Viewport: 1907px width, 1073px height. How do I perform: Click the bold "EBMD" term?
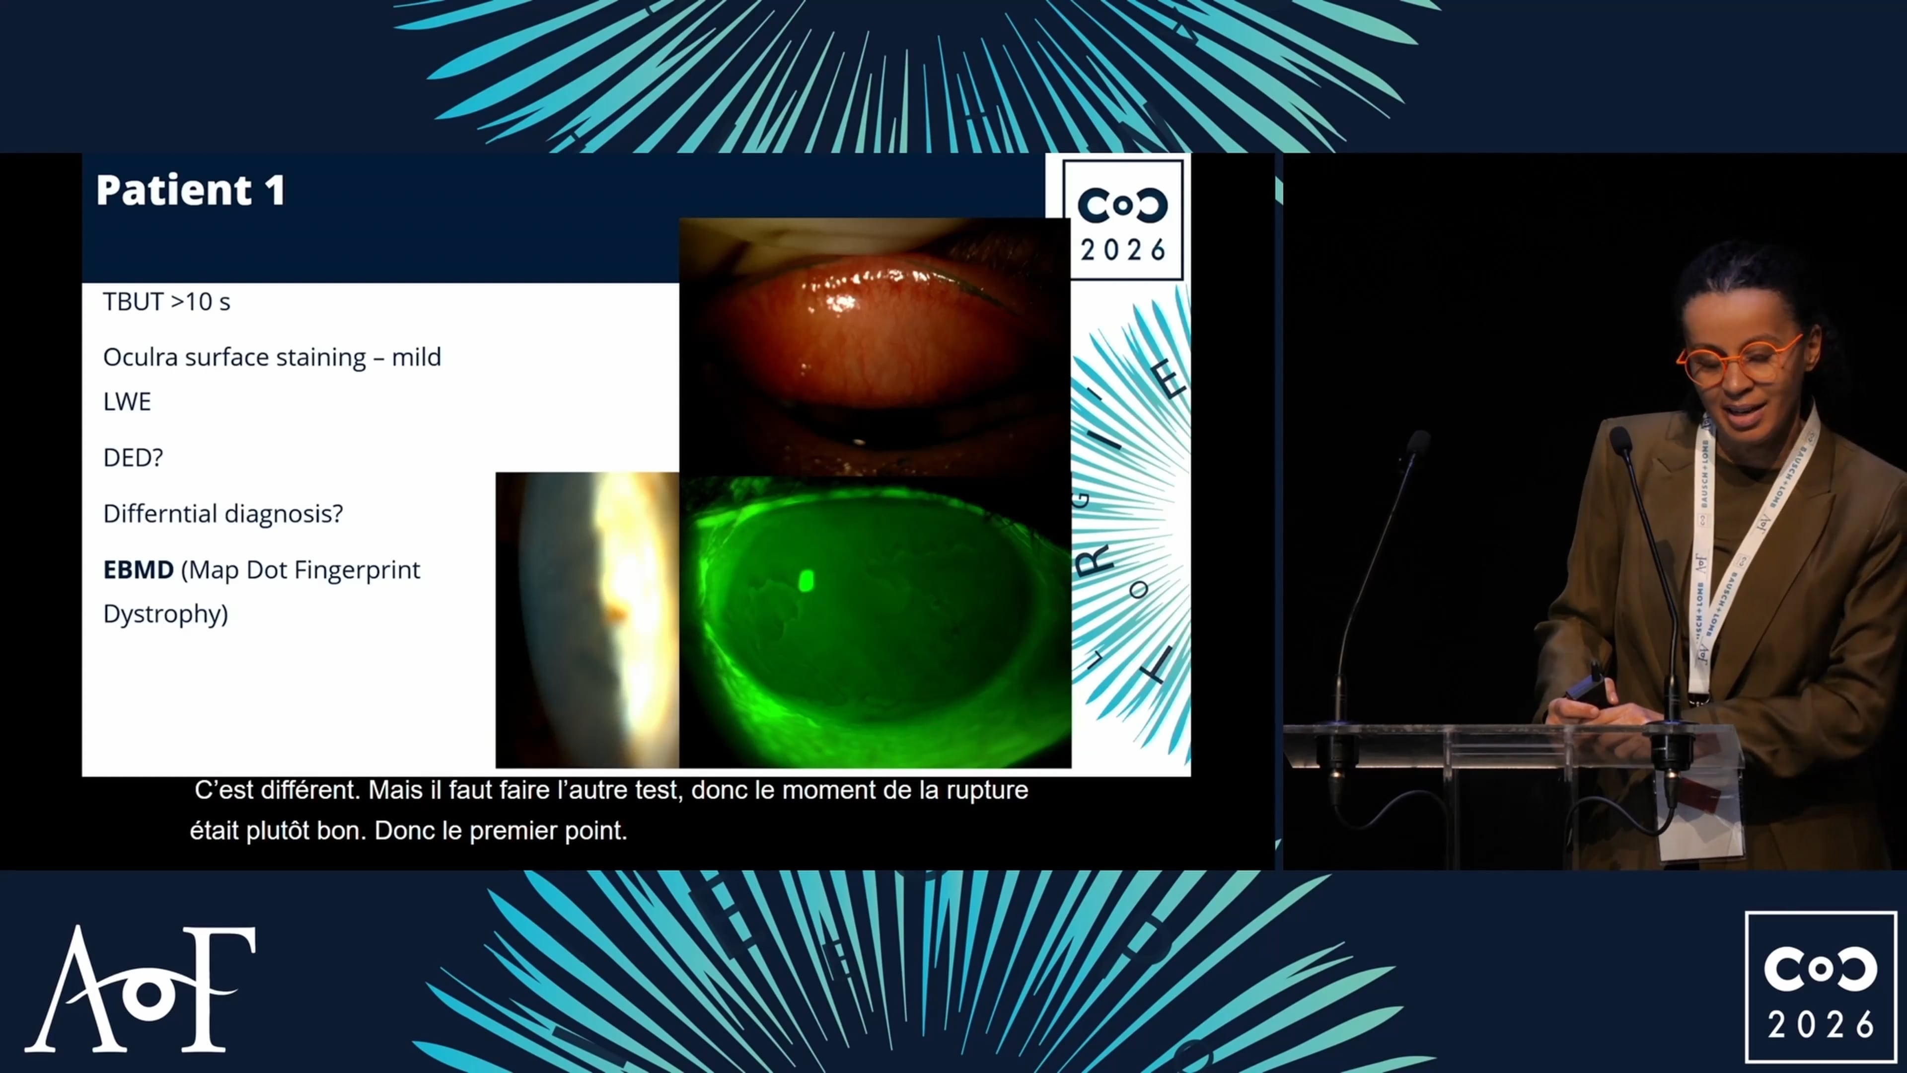[139, 569]
